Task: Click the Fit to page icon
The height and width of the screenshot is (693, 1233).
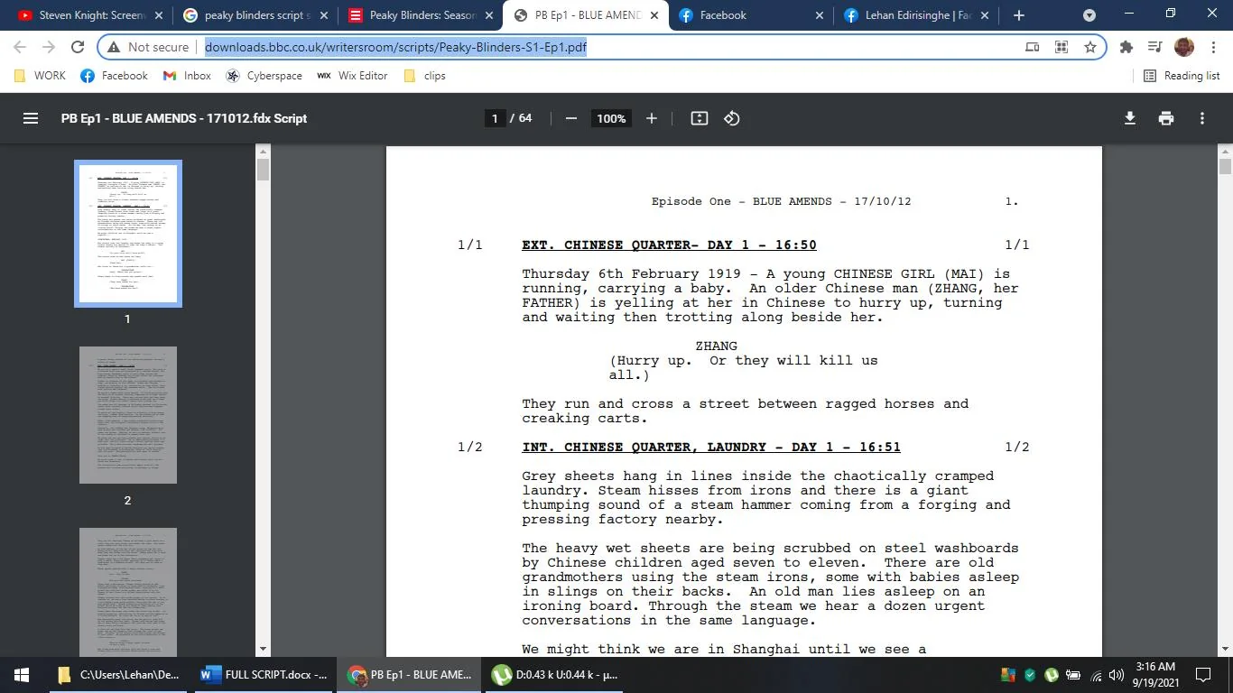Action: click(699, 118)
